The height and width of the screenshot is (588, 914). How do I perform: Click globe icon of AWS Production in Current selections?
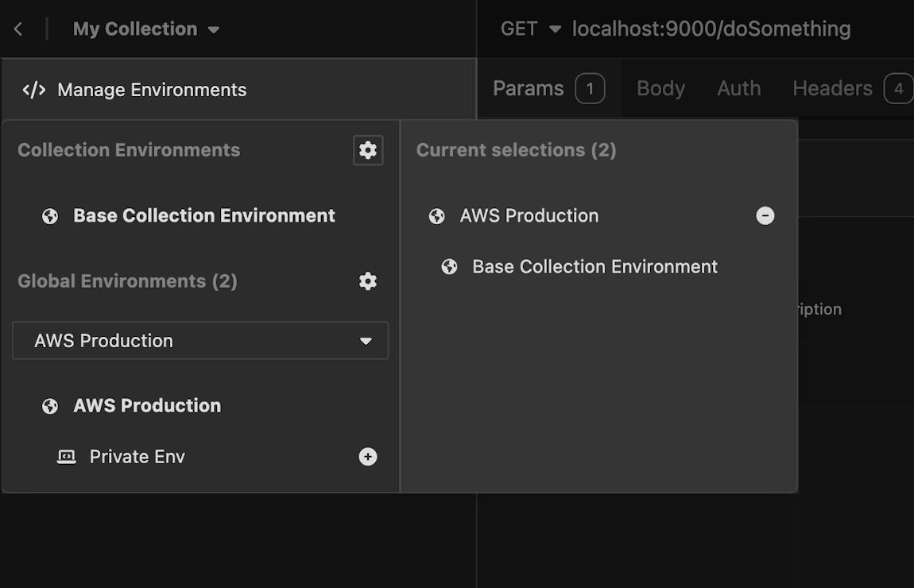436,216
